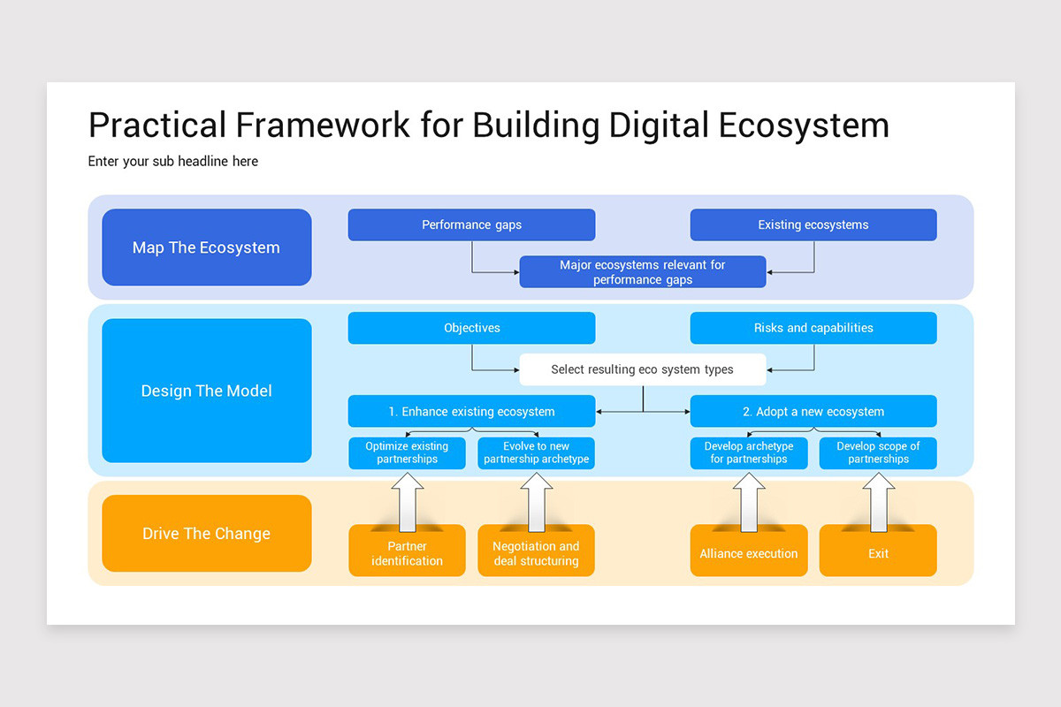Click Evolve to new partnership archetype
Image resolution: width=1061 pixels, height=707 pixels.
536,452
